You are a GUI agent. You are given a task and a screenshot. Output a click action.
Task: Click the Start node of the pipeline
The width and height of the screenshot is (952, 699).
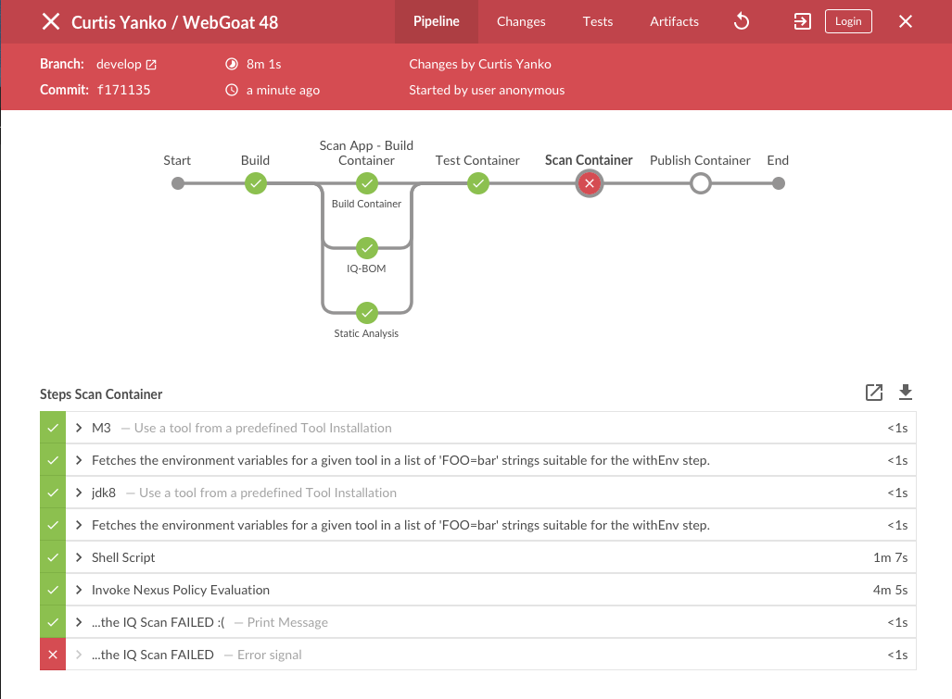[x=177, y=183]
